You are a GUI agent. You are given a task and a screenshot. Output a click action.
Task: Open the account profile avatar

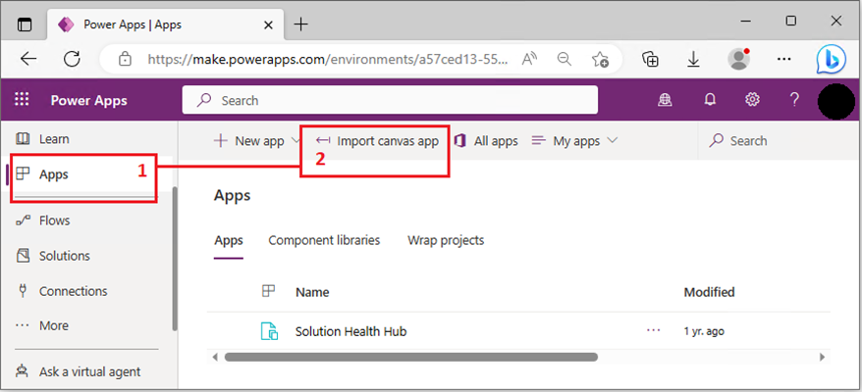coord(836,101)
